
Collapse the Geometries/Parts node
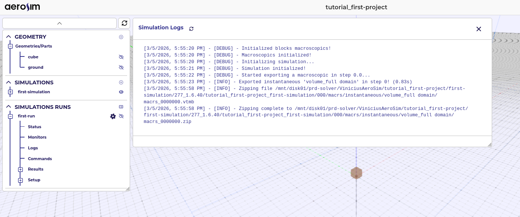pyautogui.click(x=10, y=46)
